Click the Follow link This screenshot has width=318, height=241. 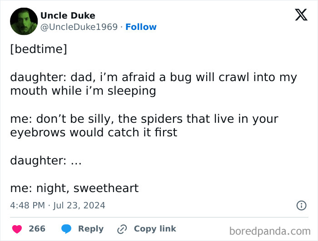click(141, 27)
